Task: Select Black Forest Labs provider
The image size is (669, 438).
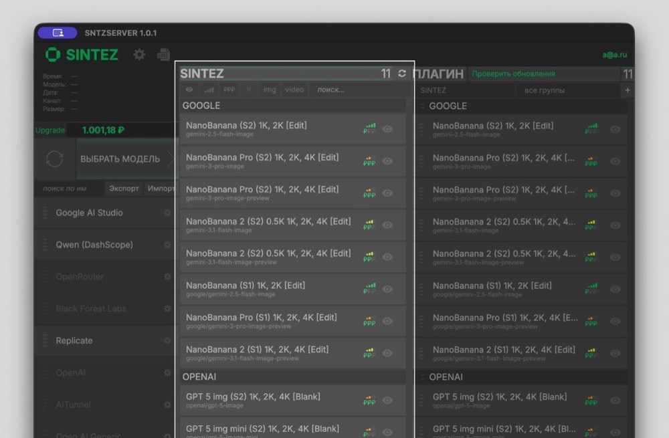Action: coord(104,308)
